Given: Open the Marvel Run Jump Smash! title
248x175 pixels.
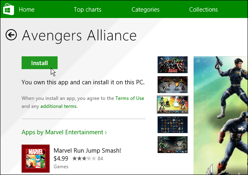Looking at the screenshot, I should coord(87,151).
